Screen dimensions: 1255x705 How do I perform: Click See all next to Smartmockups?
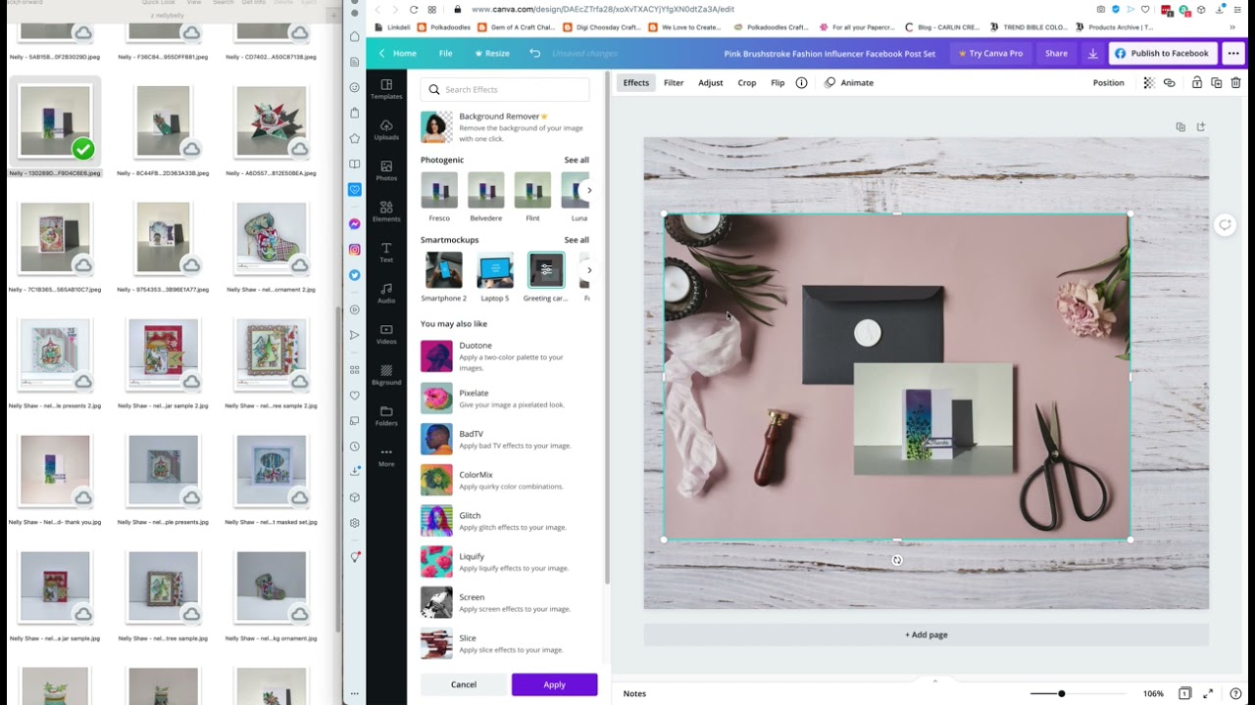point(577,240)
